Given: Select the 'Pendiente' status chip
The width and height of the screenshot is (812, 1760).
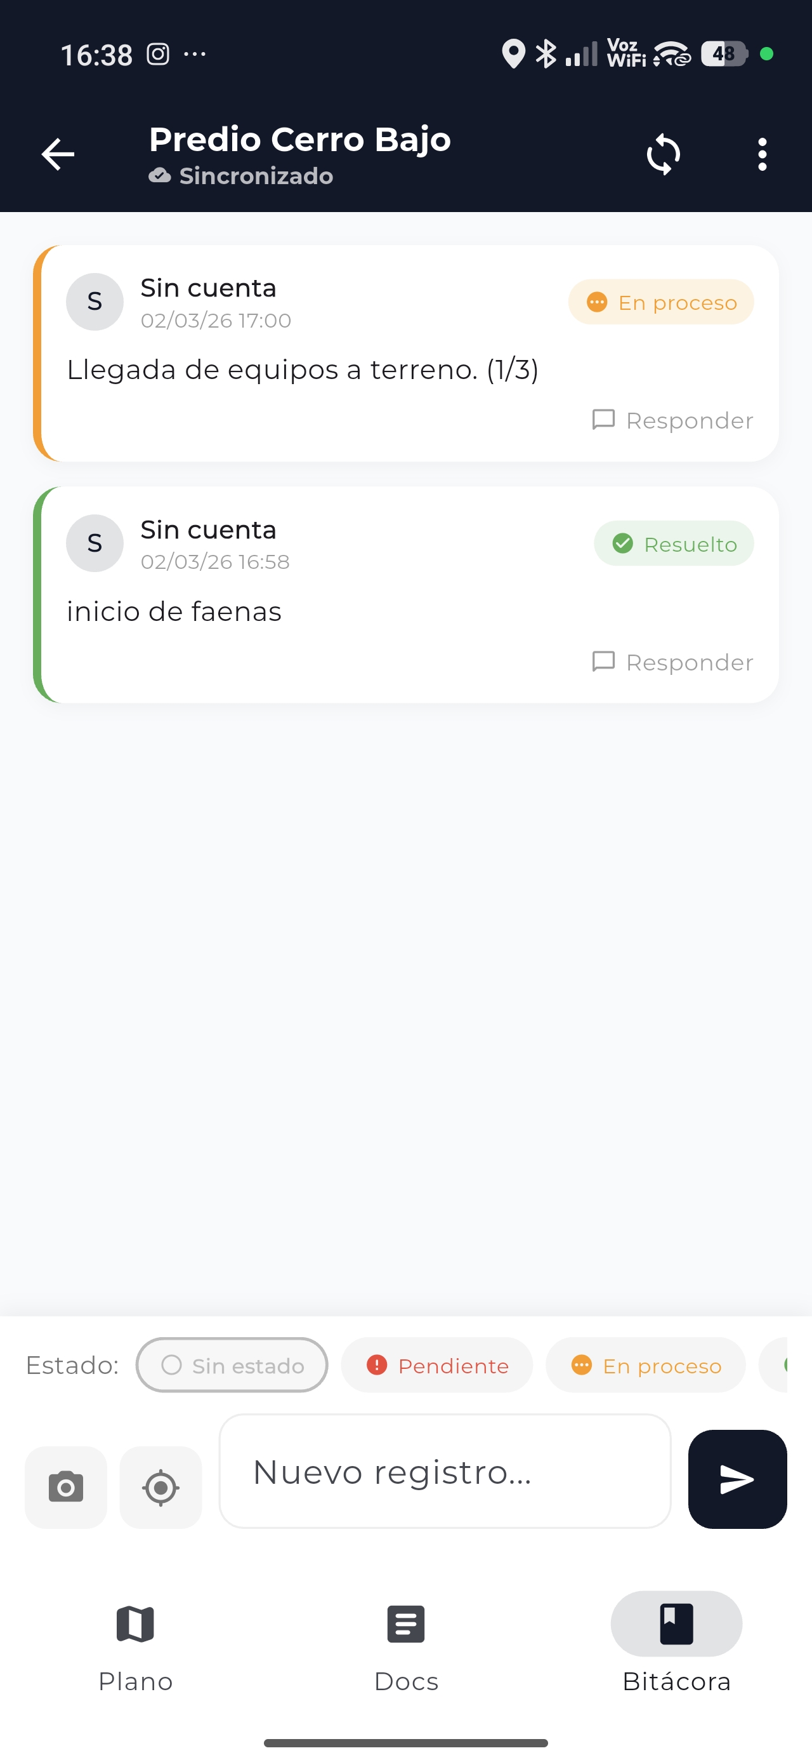Looking at the screenshot, I should 437,1365.
